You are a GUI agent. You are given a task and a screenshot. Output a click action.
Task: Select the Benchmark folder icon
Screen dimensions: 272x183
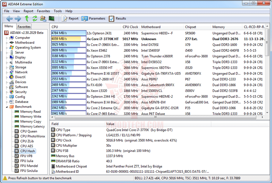(x=12, y=107)
